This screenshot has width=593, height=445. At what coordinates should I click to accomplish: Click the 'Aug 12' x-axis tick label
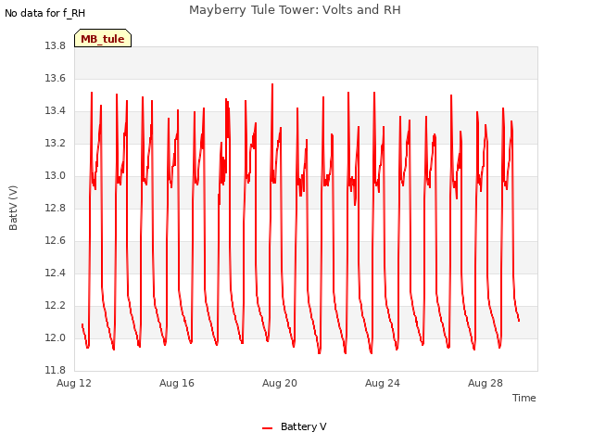point(74,383)
